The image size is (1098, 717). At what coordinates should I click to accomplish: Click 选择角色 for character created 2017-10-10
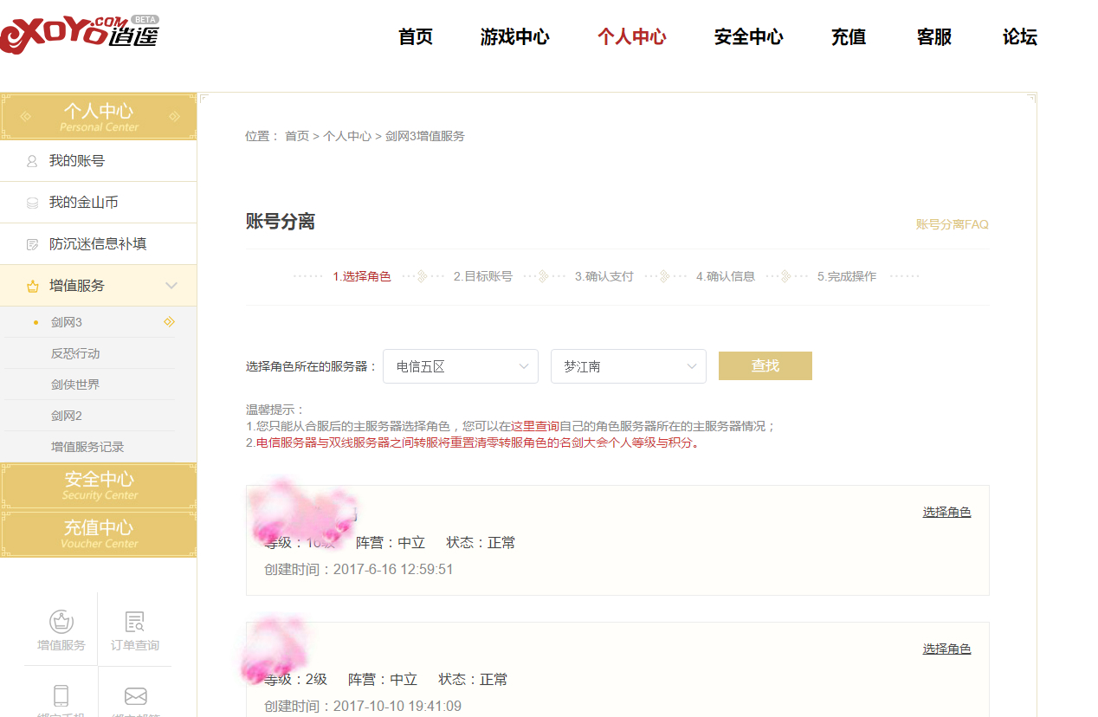(946, 649)
